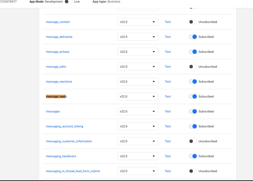This screenshot has height=181, width=253.
Task: Switch off message_reactions subscription toggle
Action: (193, 82)
